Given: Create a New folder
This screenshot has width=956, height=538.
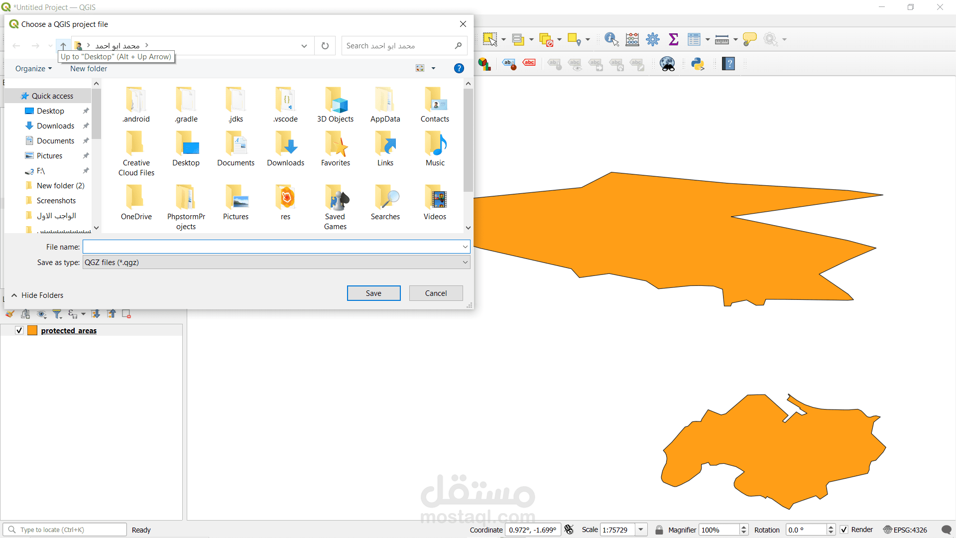Looking at the screenshot, I should [x=89, y=69].
